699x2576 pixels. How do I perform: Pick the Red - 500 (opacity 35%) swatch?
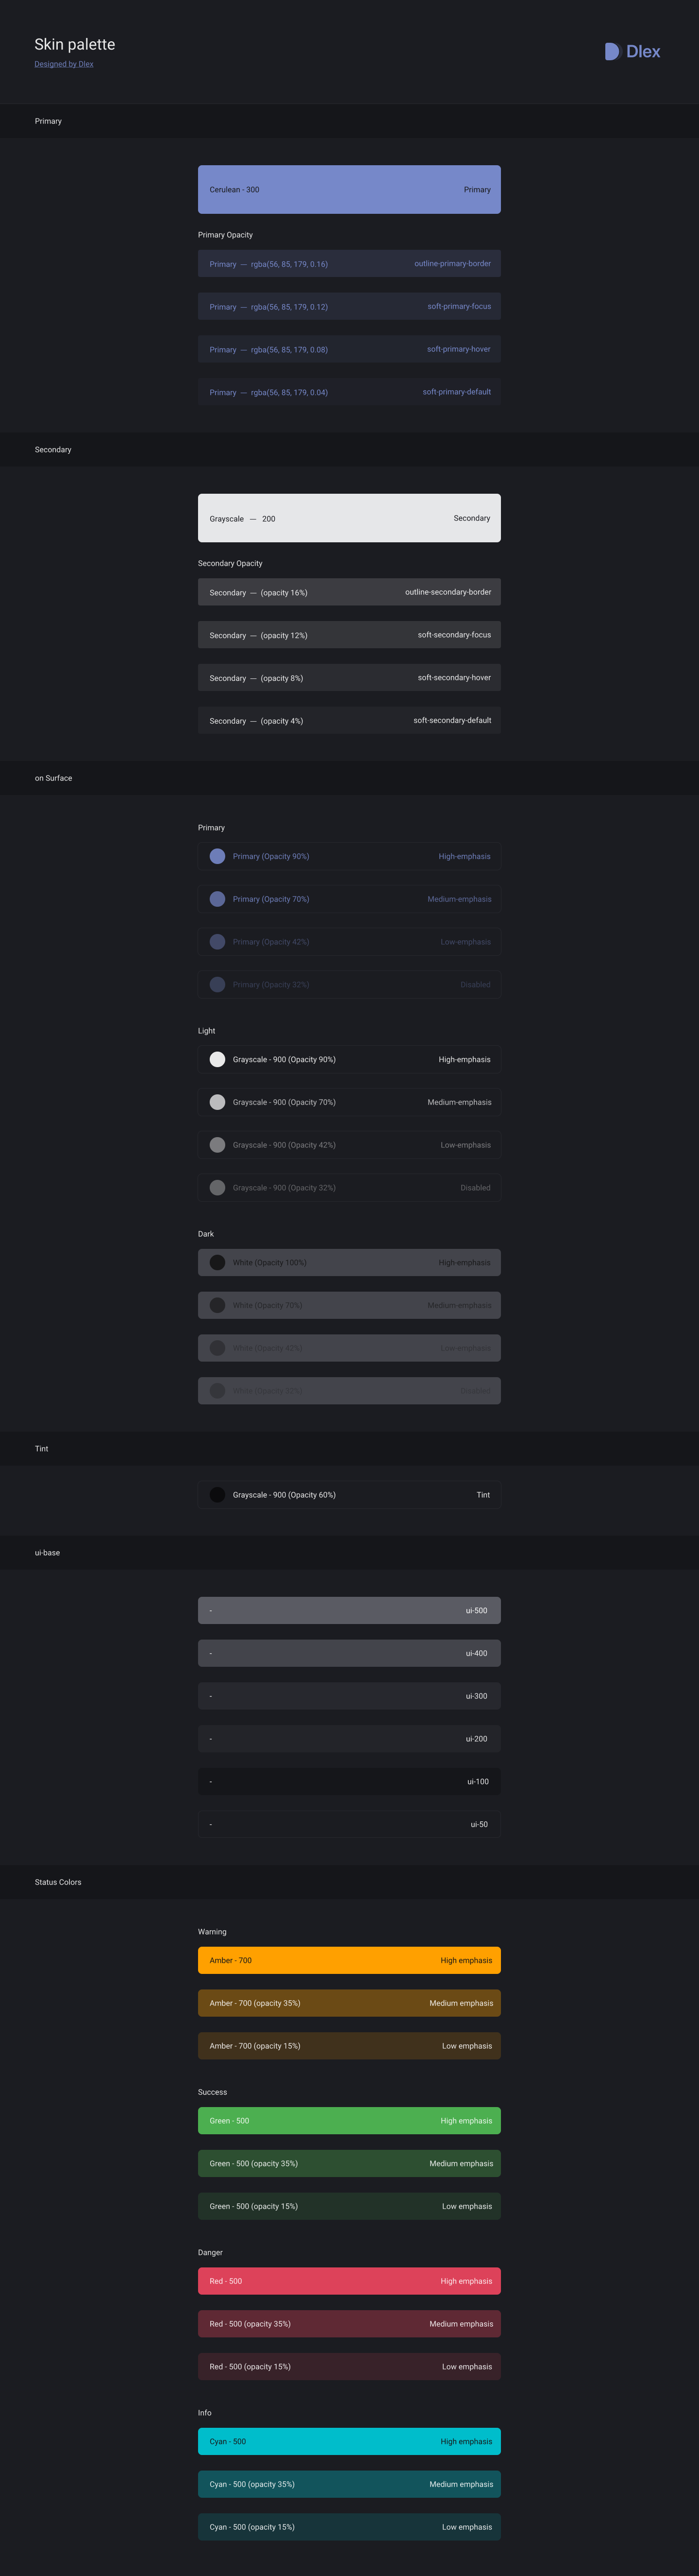point(349,2324)
